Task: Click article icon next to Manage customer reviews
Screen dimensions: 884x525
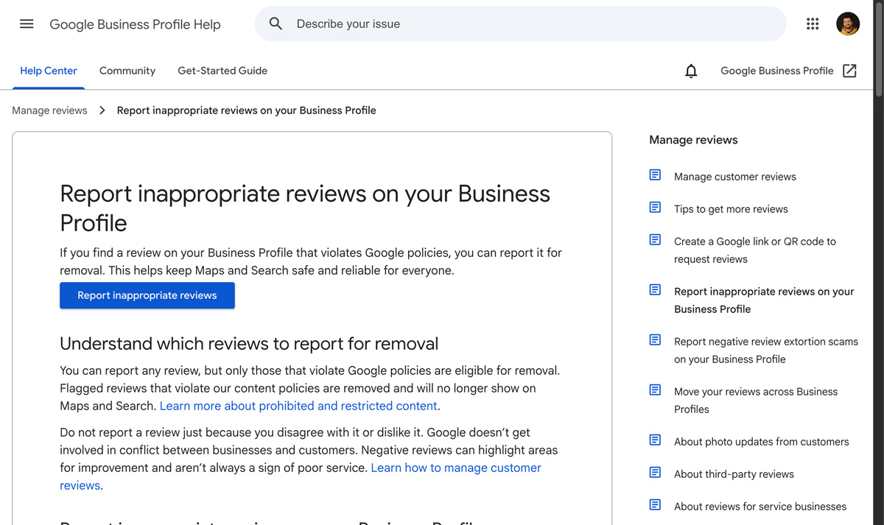Action: pos(655,175)
